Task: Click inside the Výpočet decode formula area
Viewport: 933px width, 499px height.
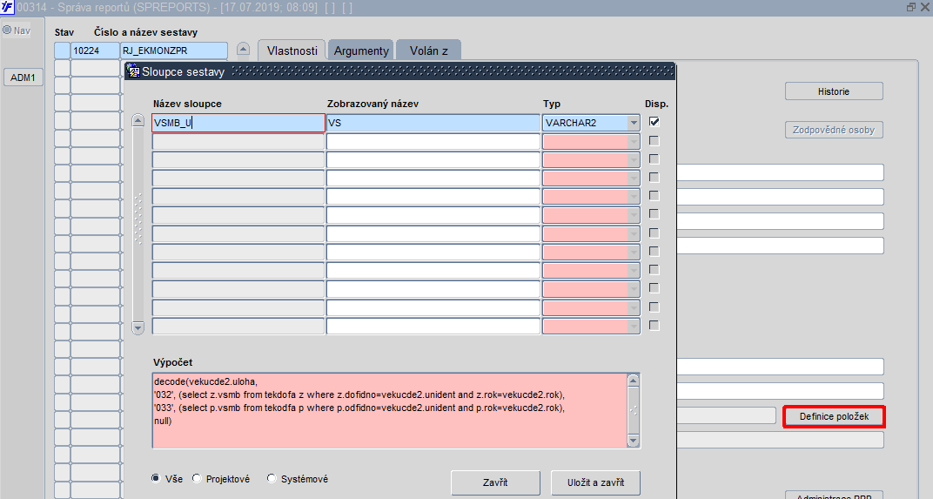Action: (x=390, y=410)
